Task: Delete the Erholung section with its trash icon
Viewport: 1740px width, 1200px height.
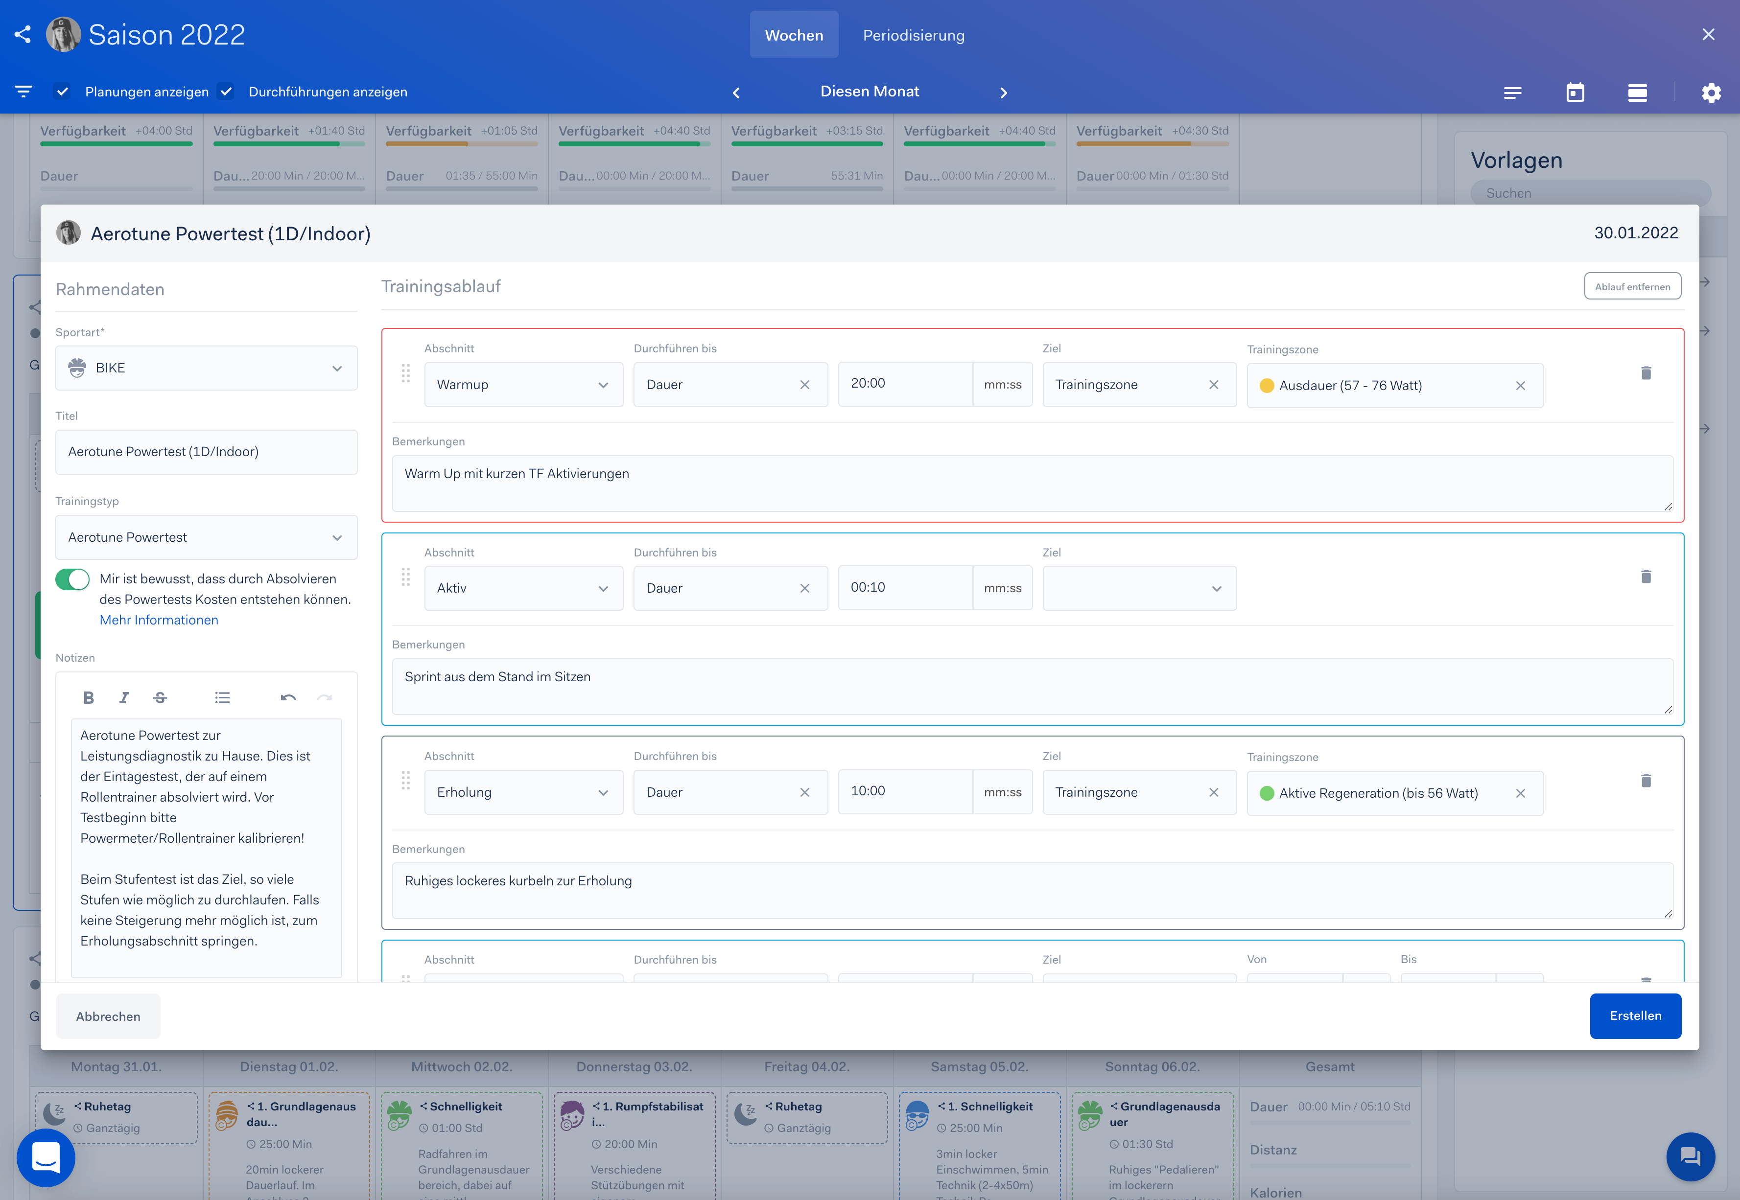Action: (1646, 781)
